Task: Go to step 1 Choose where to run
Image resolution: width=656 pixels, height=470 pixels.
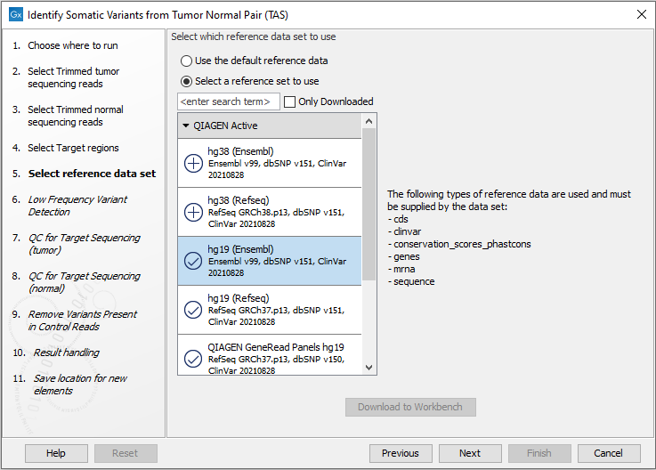Action: click(x=73, y=45)
